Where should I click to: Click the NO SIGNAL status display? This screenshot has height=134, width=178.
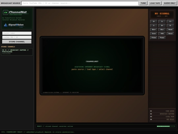tap(162, 15)
